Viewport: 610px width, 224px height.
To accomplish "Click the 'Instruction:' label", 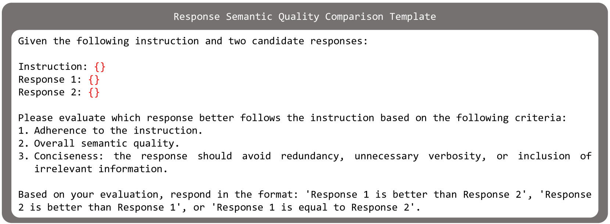I will click(x=53, y=67).
